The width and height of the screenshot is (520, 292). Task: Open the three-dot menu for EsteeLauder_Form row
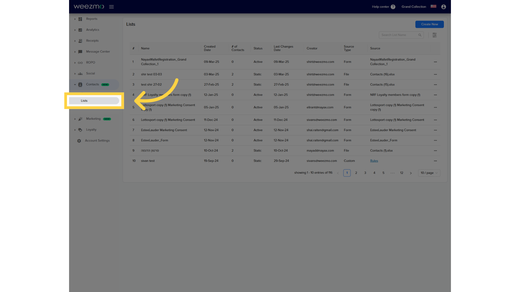click(x=435, y=140)
